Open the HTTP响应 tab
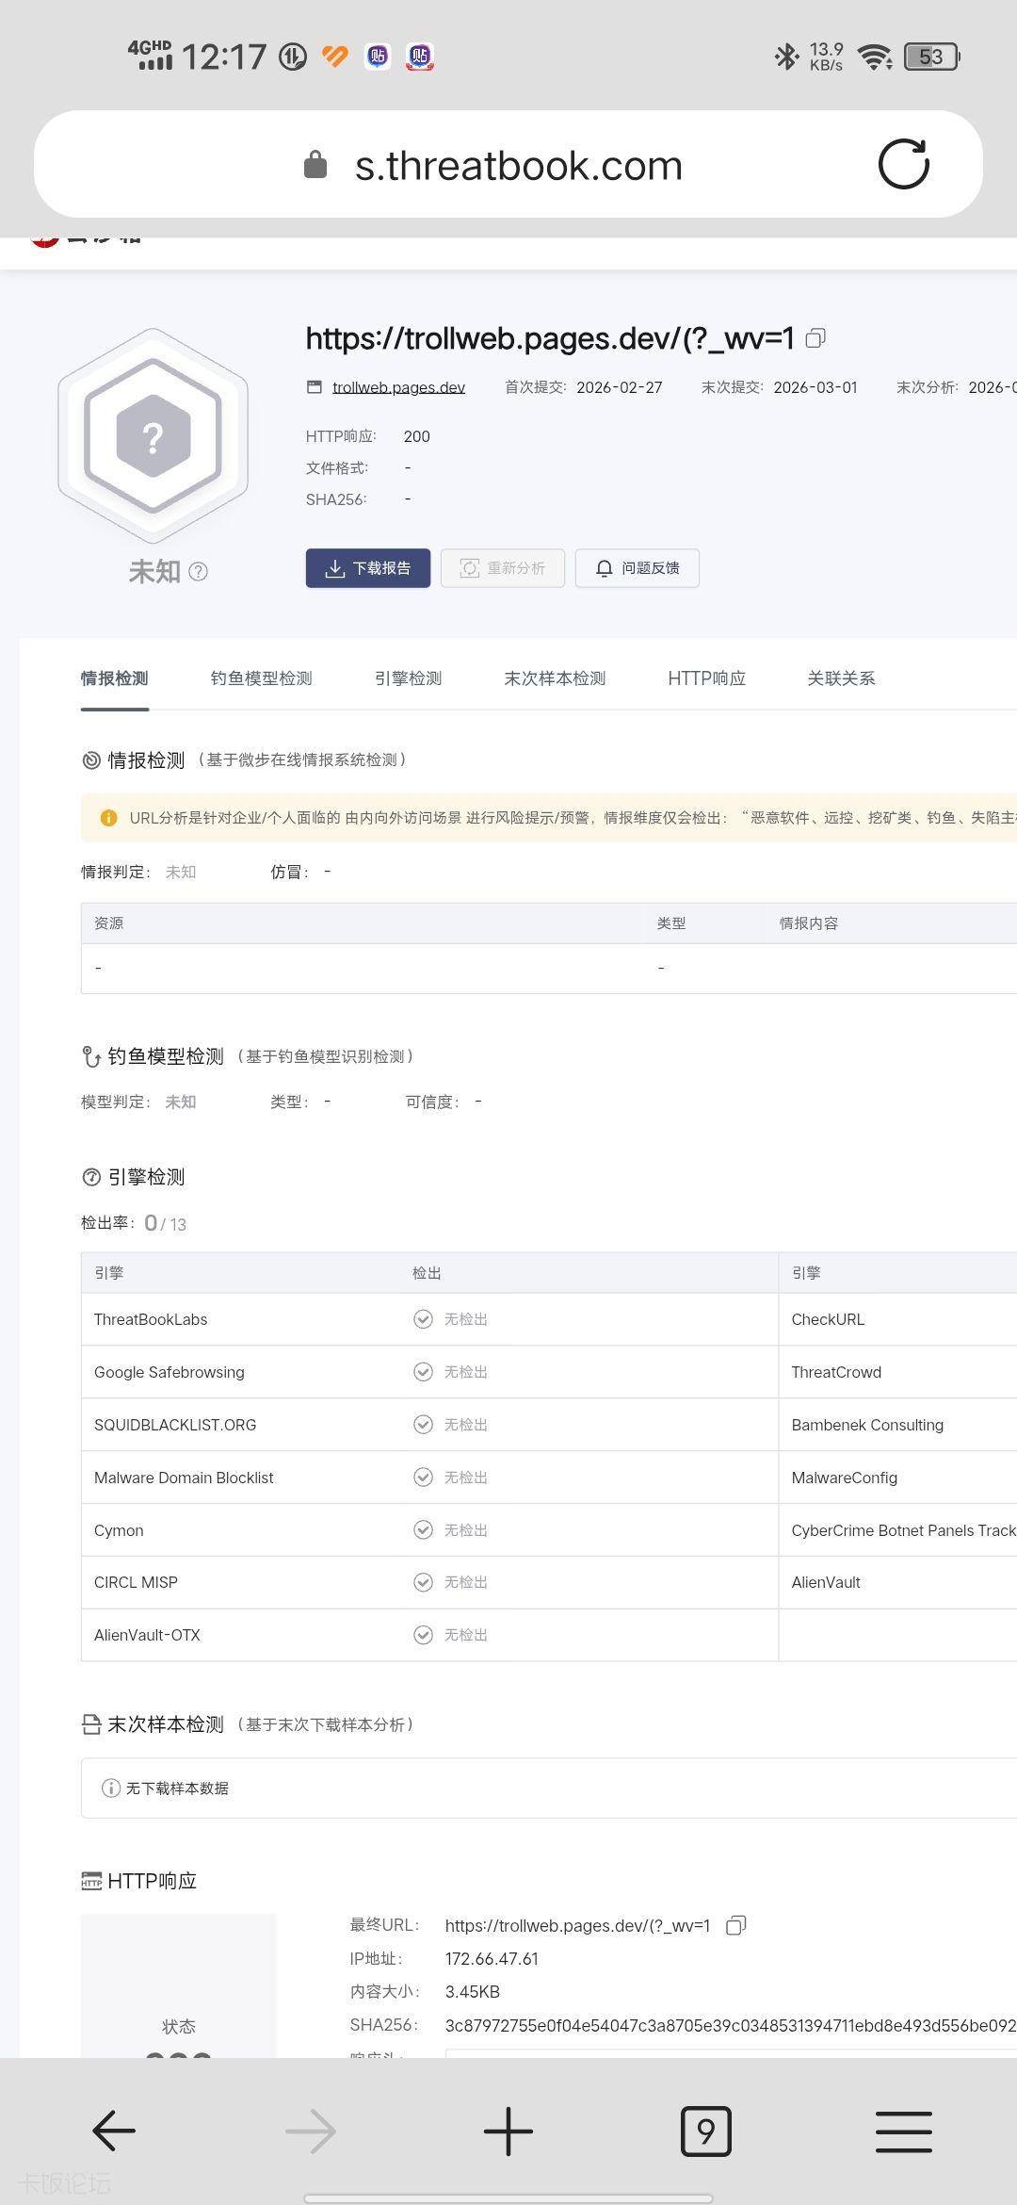This screenshot has height=2205, width=1017. coord(706,678)
